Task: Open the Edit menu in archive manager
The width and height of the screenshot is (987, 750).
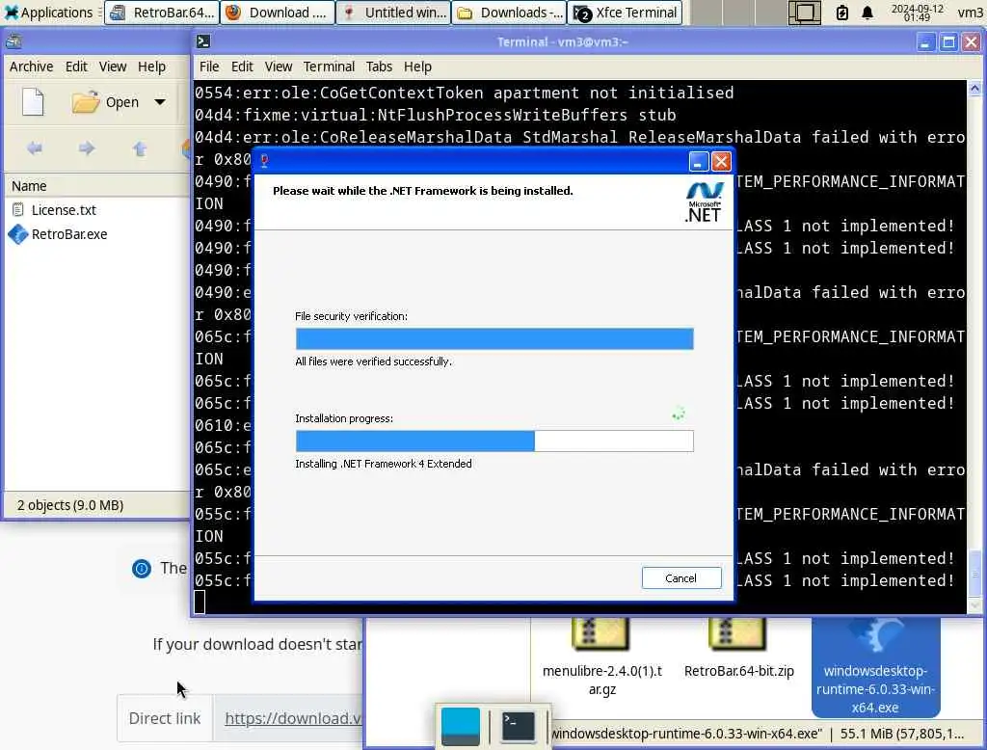Action: (x=76, y=67)
